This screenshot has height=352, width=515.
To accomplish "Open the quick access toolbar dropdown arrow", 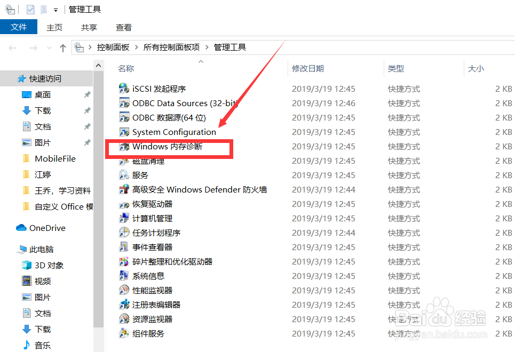I will click(56, 10).
